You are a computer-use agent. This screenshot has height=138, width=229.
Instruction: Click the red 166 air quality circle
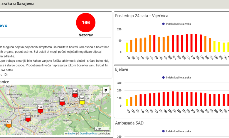point(86,23)
